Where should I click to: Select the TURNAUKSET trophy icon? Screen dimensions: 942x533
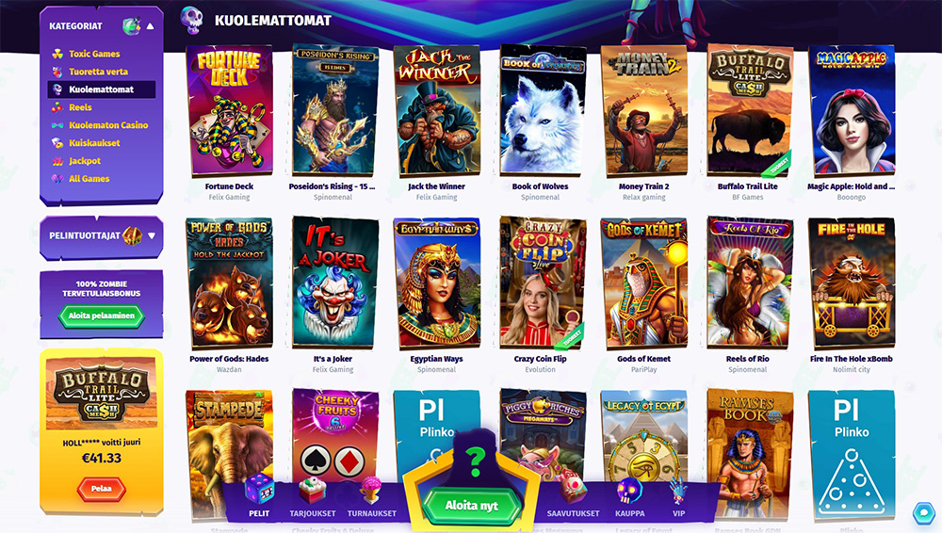tap(371, 491)
